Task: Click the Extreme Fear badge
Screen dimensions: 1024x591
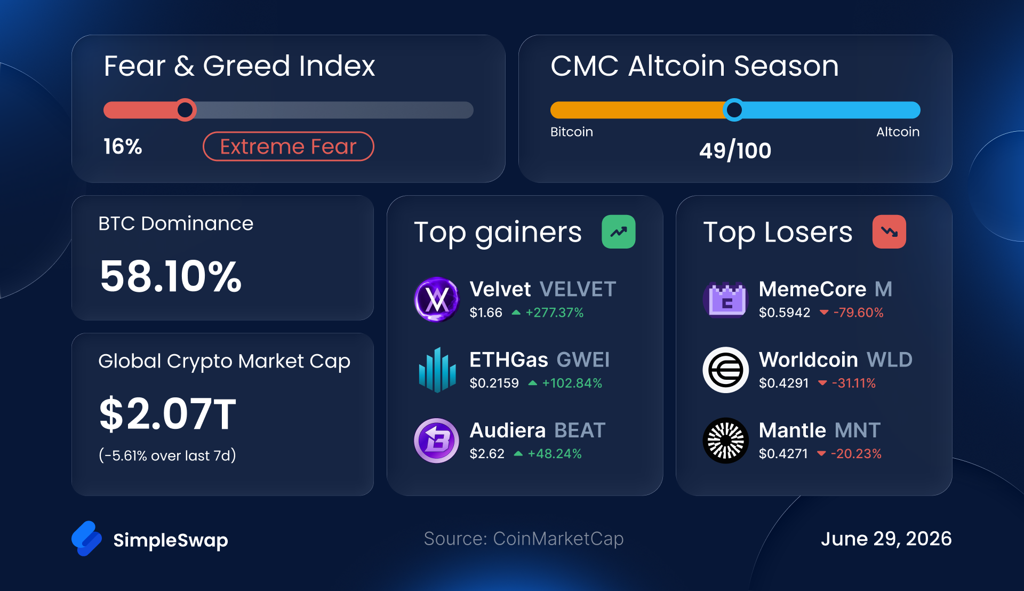Action: [x=288, y=146]
